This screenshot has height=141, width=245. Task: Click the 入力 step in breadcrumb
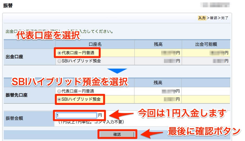(x=202, y=18)
